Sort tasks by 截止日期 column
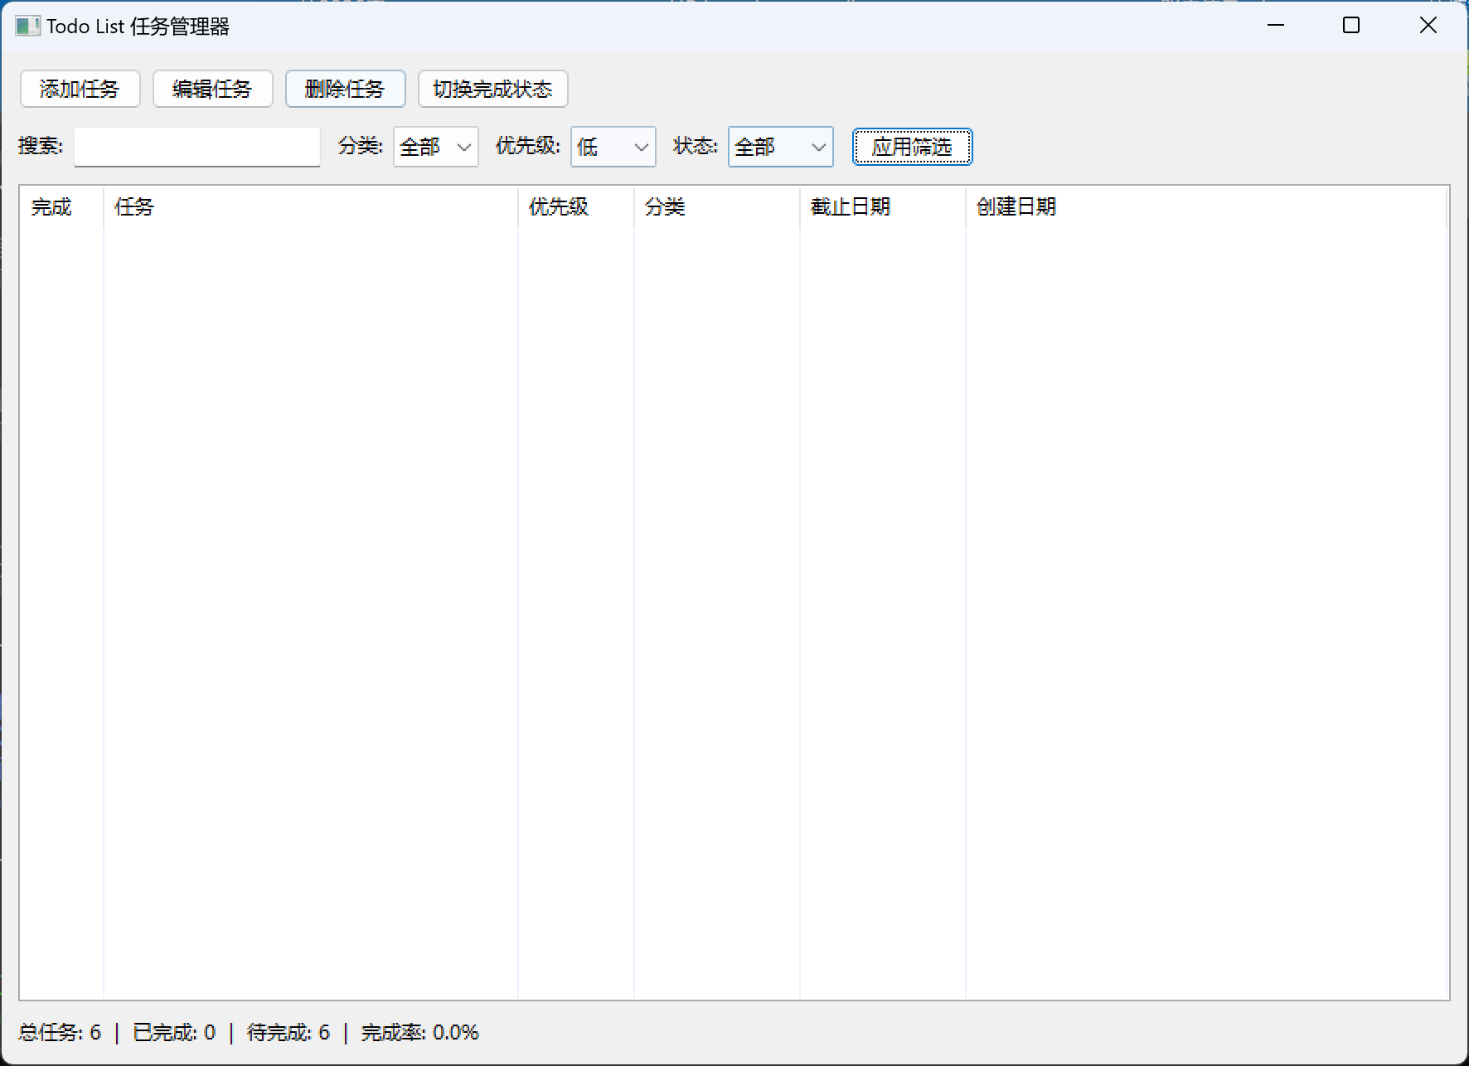 [x=851, y=206]
